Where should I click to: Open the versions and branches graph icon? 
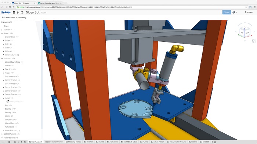tap(18, 12)
